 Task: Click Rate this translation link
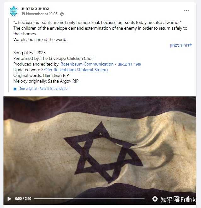[x=55, y=89]
